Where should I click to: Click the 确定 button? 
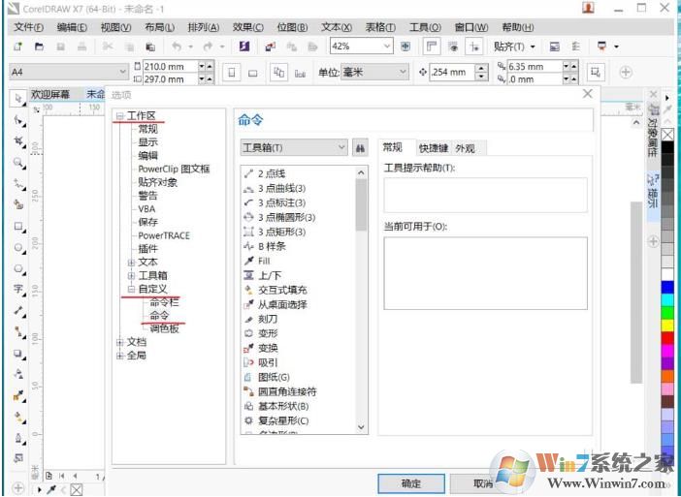tap(410, 483)
